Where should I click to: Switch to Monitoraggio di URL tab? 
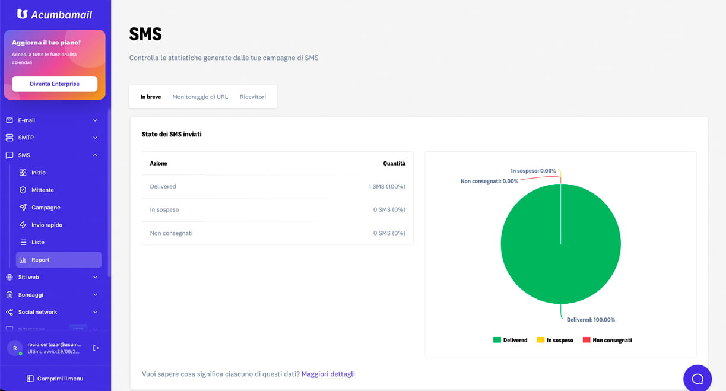click(x=200, y=97)
